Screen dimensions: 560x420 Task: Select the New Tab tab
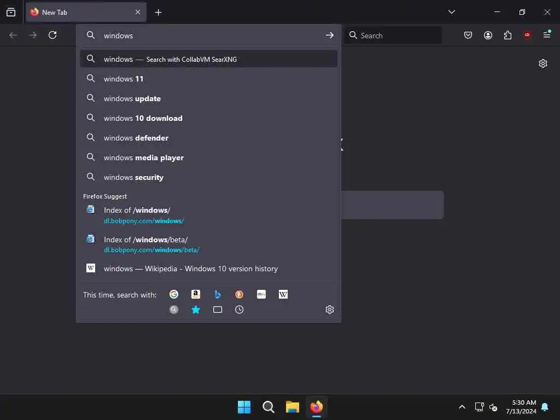(x=86, y=12)
